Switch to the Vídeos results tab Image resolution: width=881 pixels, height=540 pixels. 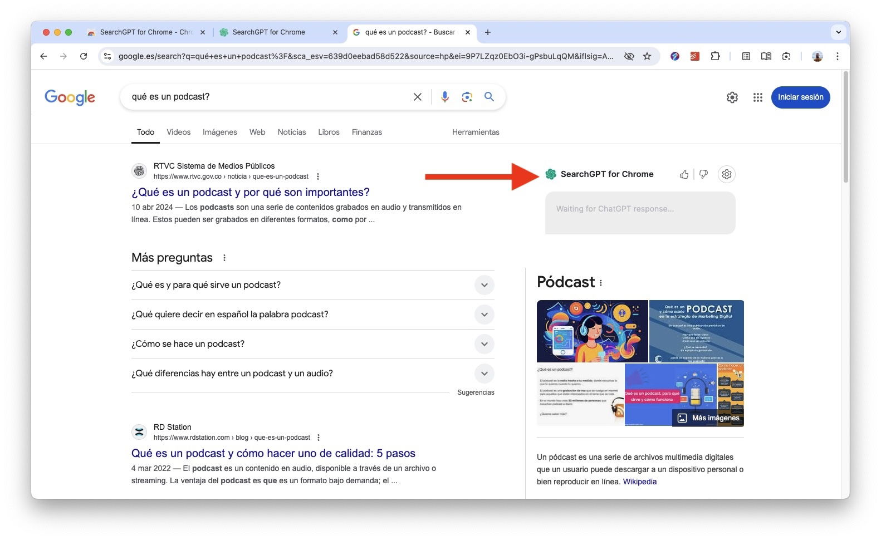[x=179, y=132]
